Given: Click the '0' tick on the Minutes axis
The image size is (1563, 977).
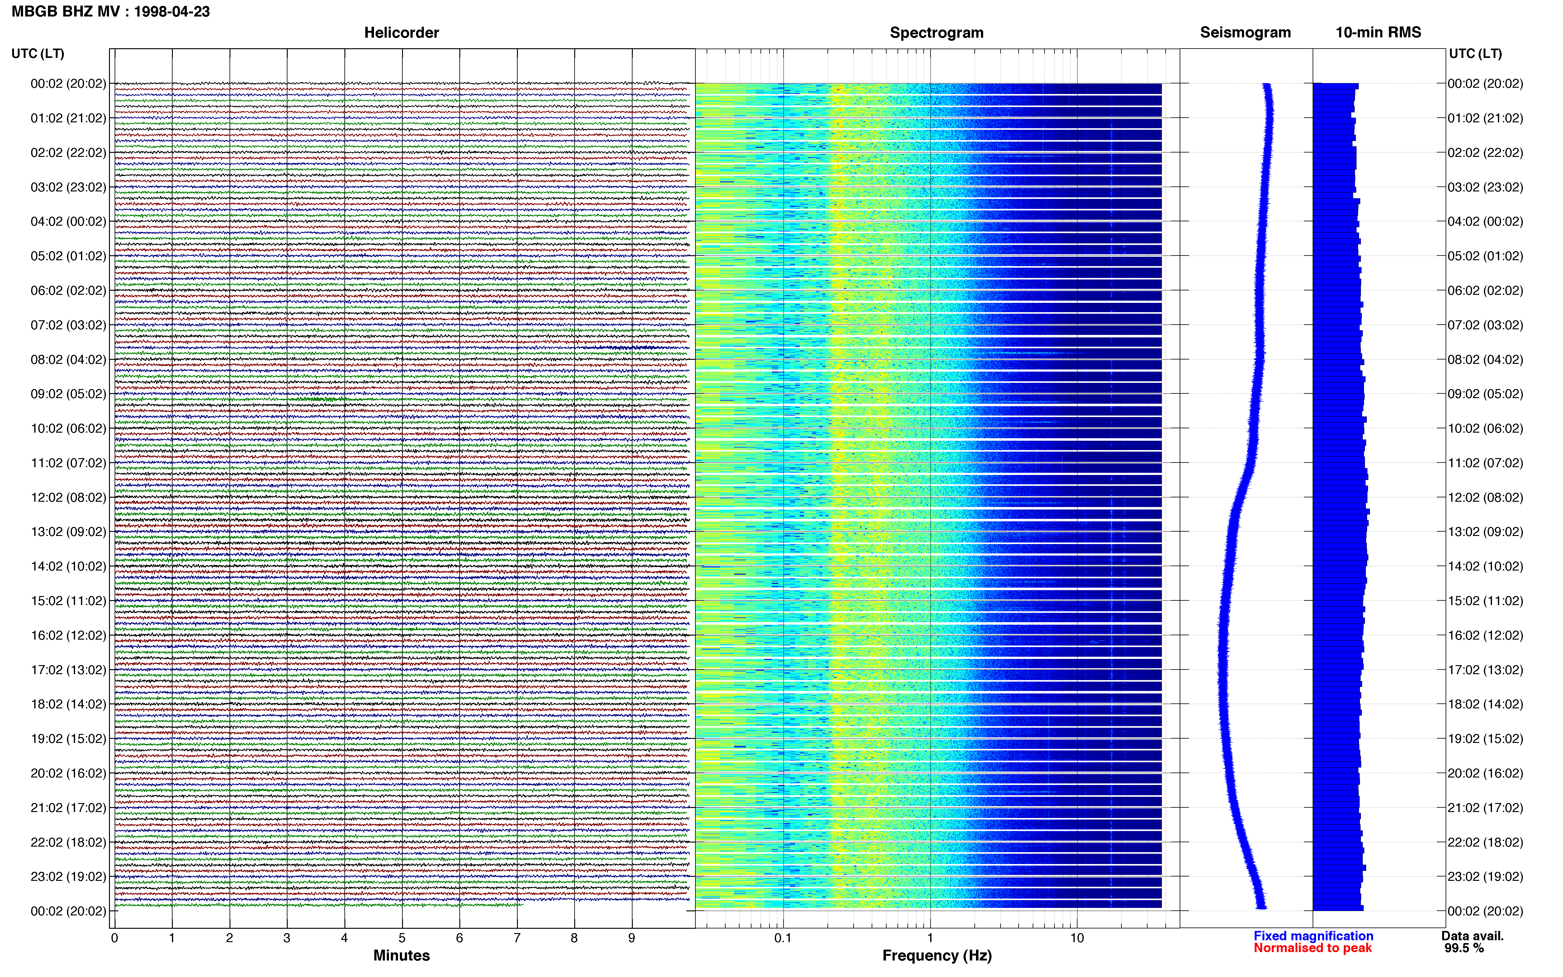Looking at the screenshot, I should coord(114,938).
